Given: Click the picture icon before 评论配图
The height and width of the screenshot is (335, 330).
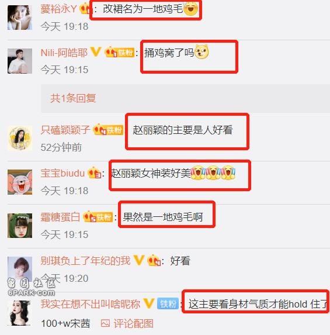Looking at the screenshot, I should coord(105,323).
